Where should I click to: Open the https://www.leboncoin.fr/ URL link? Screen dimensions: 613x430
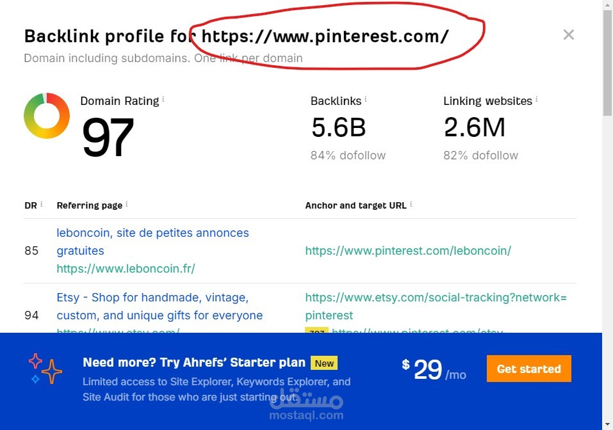[x=126, y=269]
